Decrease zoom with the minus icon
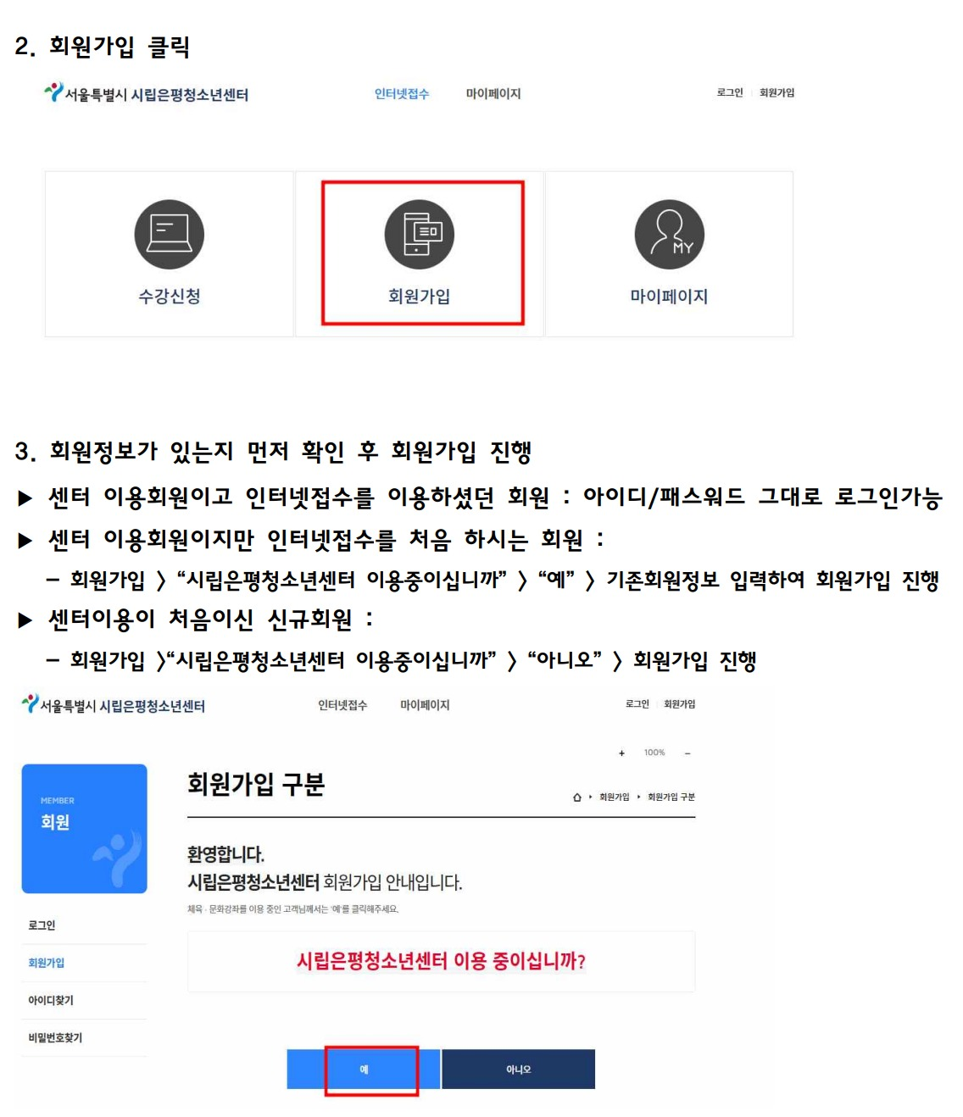The image size is (963, 1117). point(687,753)
